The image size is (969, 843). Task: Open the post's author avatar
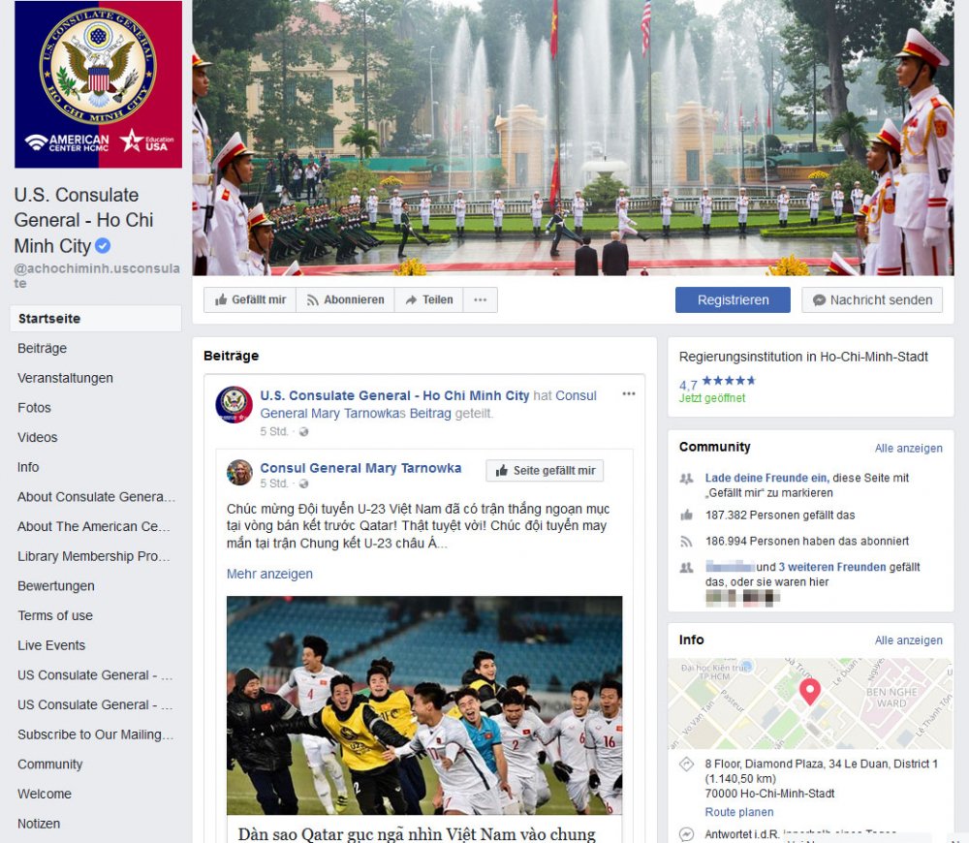[x=234, y=405]
